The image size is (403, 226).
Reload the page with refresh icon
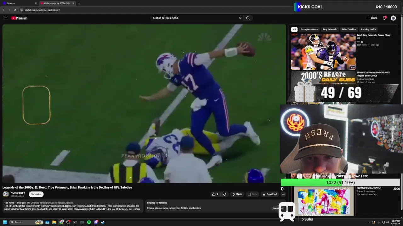[x=15, y=10]
